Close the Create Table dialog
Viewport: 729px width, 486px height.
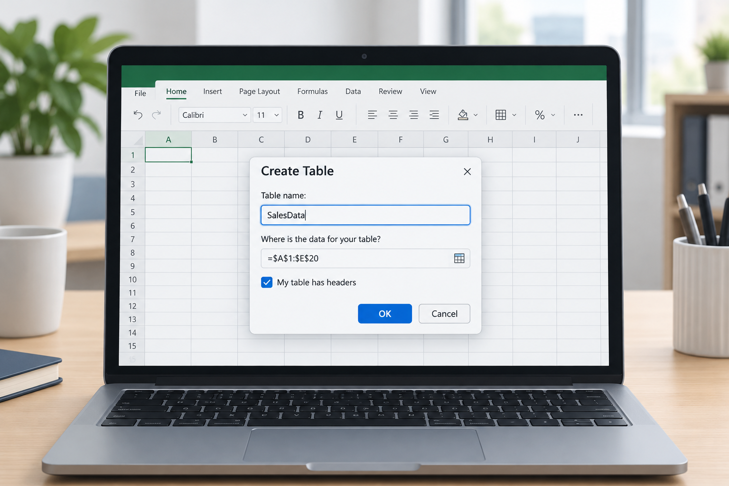(467, 171)
